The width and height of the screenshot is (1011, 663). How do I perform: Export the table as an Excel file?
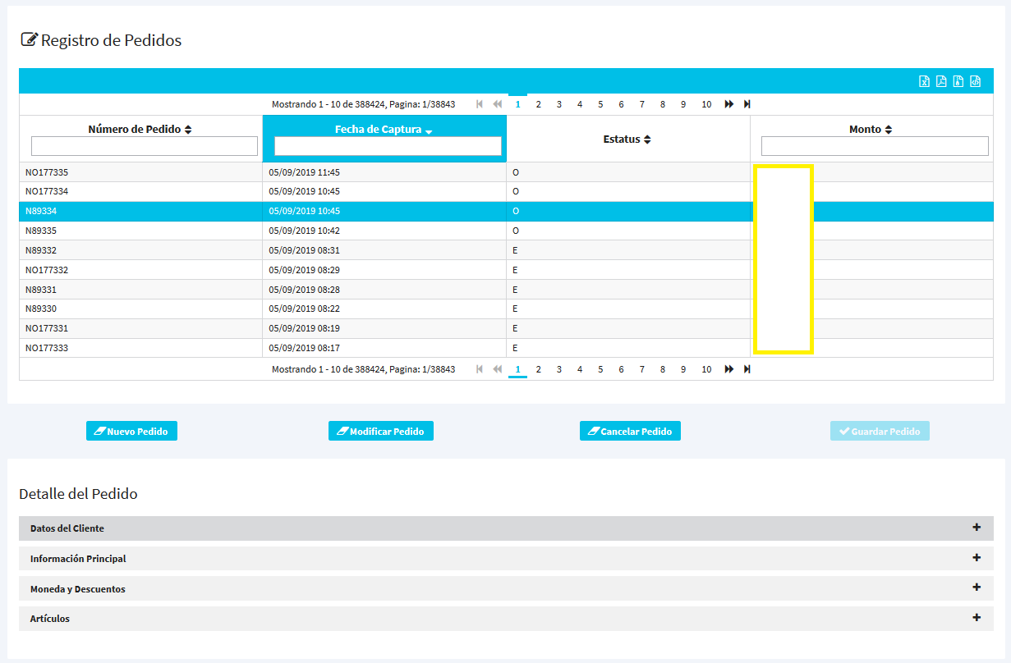click(924, 81)
